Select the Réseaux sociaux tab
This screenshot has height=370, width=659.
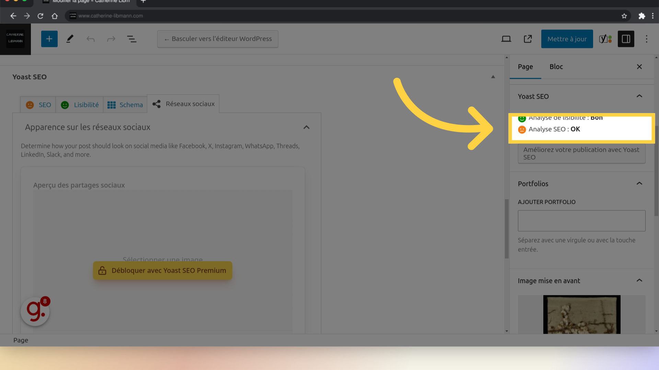pyautogui.click(x=183, y=104)
